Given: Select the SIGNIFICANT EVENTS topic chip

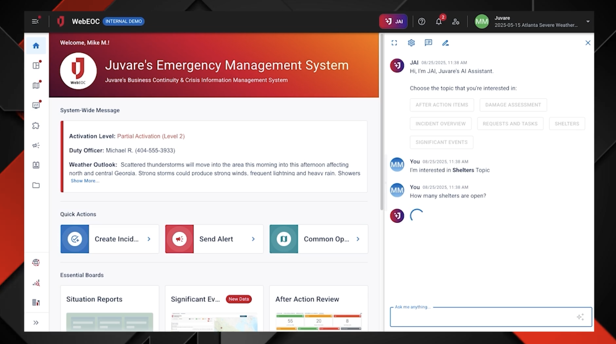Looking at the screenshot, I should coord(441,142).
